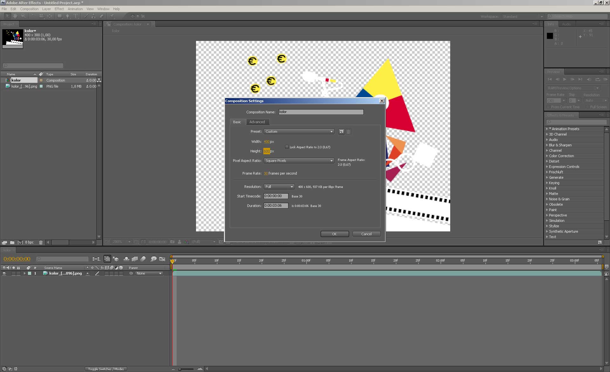Click OK to confirm Composition Settings
Image resolution: width=610 pixels, height=372 pixels.
[335, 234]
